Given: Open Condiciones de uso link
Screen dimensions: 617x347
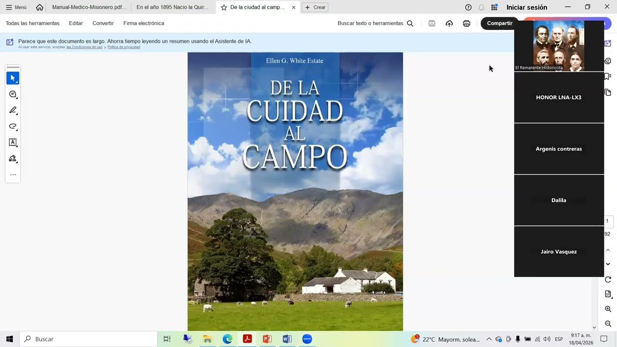Looking at the screenshot, I should pos(84,47).
